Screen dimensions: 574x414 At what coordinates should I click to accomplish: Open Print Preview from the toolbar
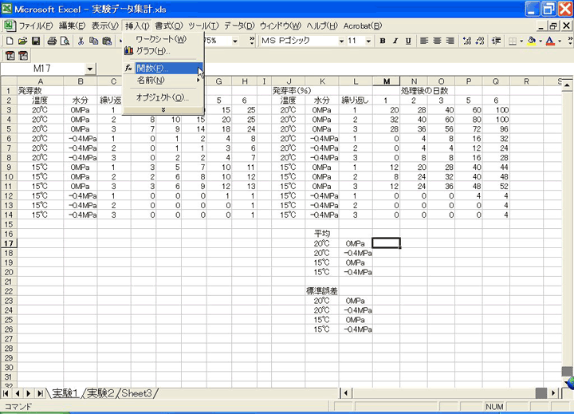coord(65,41)
